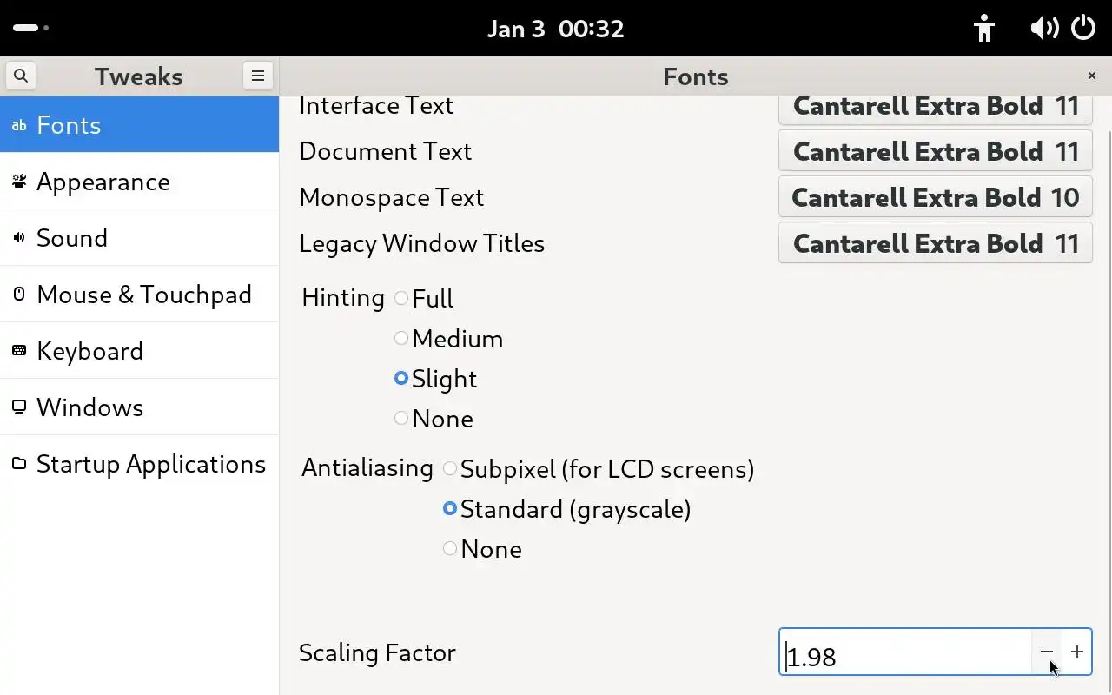Screen dimensions: 1112x695
Task: Decrease scaling factor with minus button
Action: [x=1047, y=652]
